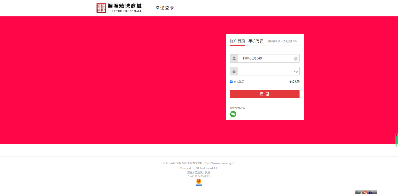Open the 忘记密码 link
Viewport: 398px width, 194px height.
(294, 82)
